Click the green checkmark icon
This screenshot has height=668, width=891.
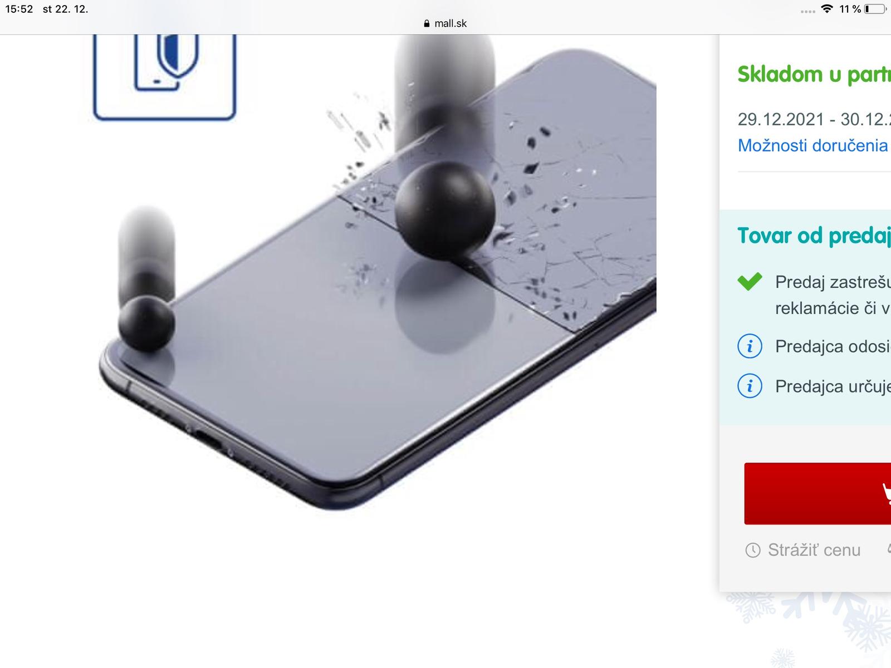pyautogui.click(x=750, y=282)
